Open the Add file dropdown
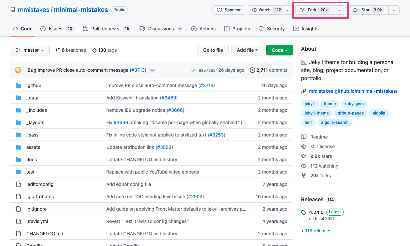 [x=247, y=50]
